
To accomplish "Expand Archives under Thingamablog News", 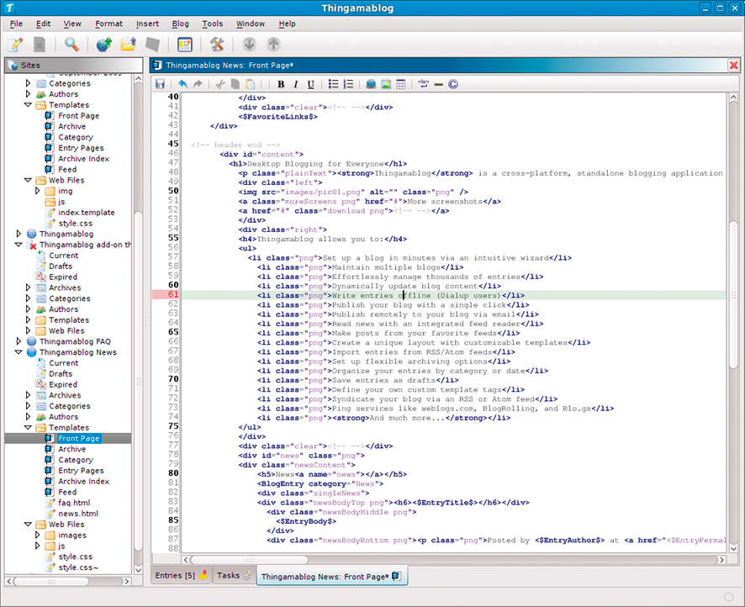I will click(x=28, y=394).
